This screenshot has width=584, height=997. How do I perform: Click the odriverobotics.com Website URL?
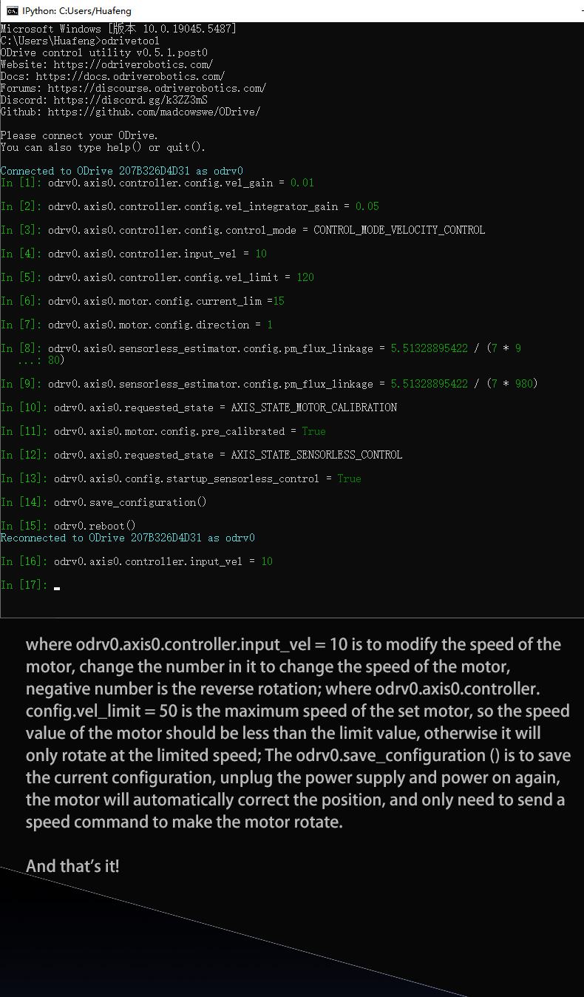tap(133, 64)
